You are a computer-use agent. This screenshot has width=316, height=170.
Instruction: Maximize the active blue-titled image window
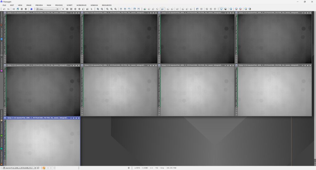pyautogui.click(x=76, y=118)
